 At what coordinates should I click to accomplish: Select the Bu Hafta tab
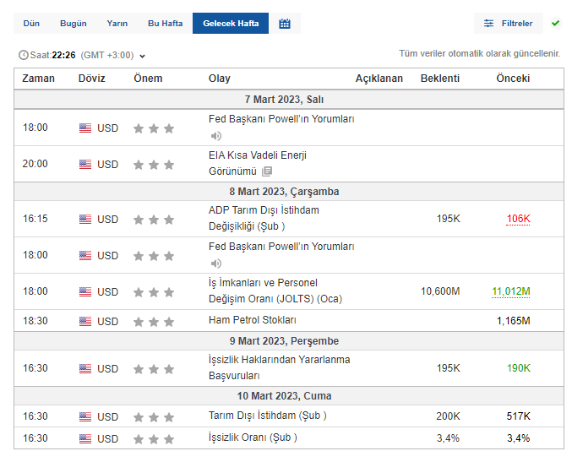(x=164, y=24)
